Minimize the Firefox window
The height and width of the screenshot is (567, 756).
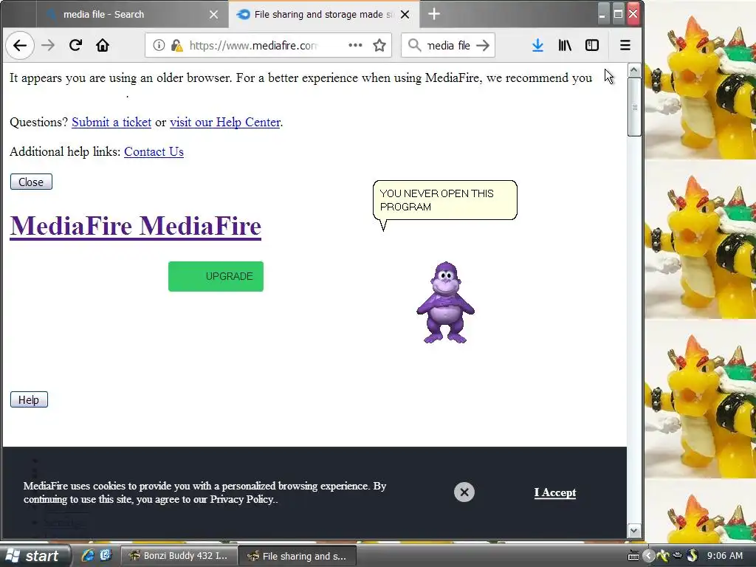coord(602,13)
